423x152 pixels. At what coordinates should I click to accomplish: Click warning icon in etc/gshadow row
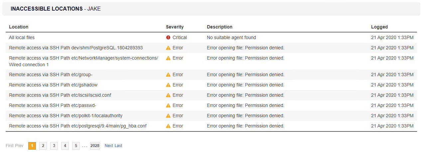pos(168,85)
